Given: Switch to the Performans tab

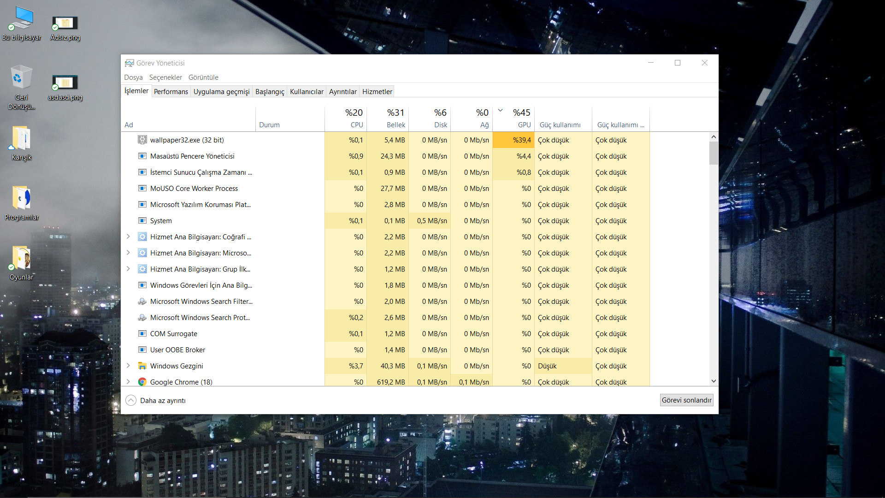Looking at the screenshot, I should (x=171, y=91).
